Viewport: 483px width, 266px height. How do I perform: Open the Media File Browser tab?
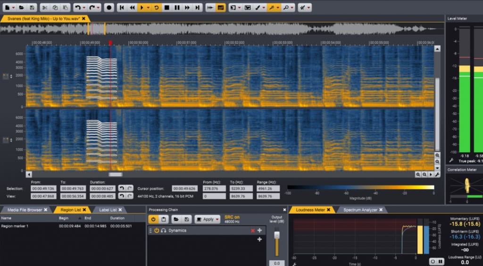coord(24,210)
